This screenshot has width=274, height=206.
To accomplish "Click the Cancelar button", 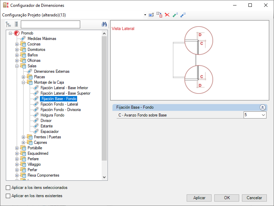I will pyautogui.click(x=254, y=198).
